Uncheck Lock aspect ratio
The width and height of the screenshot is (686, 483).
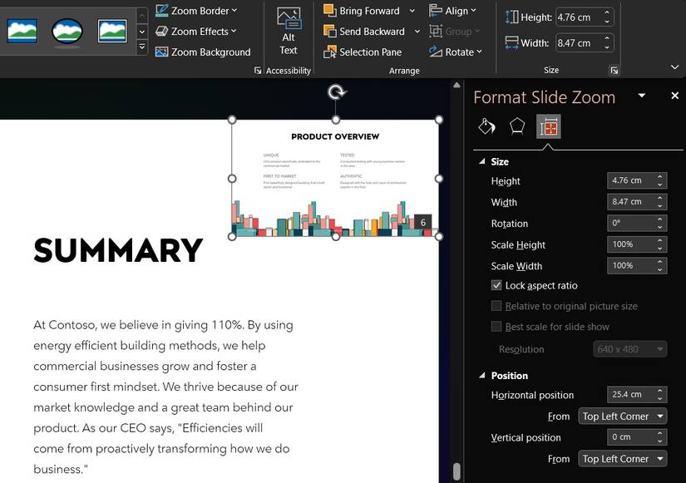(x=495, y=285)
